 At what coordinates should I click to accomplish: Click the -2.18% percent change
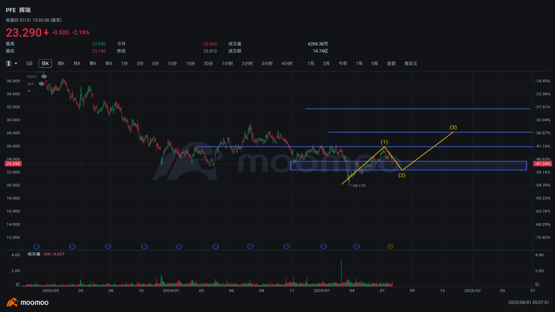tap(81, 33)
